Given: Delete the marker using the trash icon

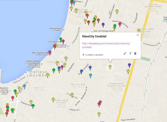Looking at the screenshot, I should (135, 53).
